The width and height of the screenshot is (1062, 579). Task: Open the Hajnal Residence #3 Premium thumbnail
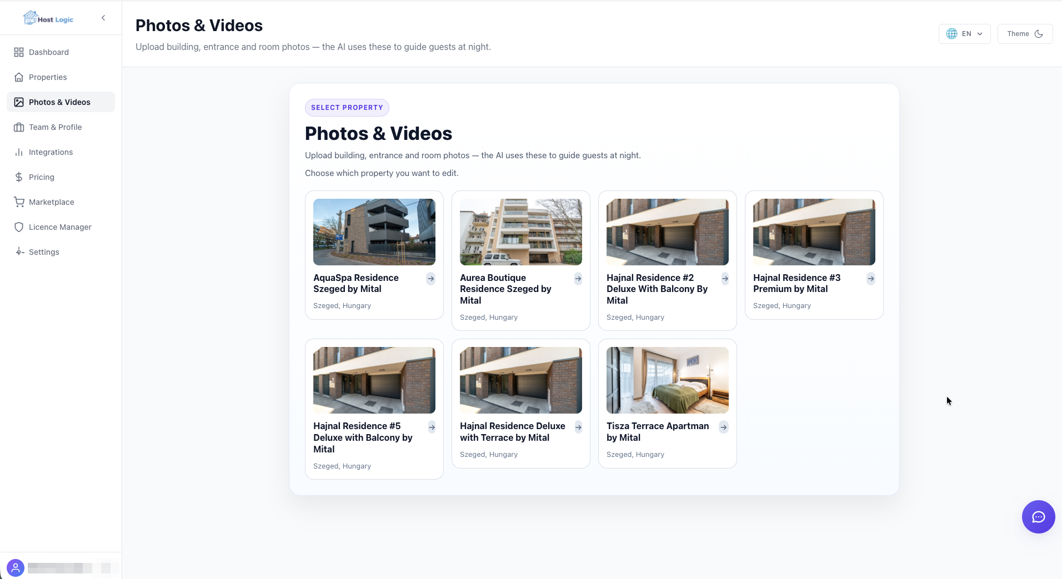coord(814,232)
